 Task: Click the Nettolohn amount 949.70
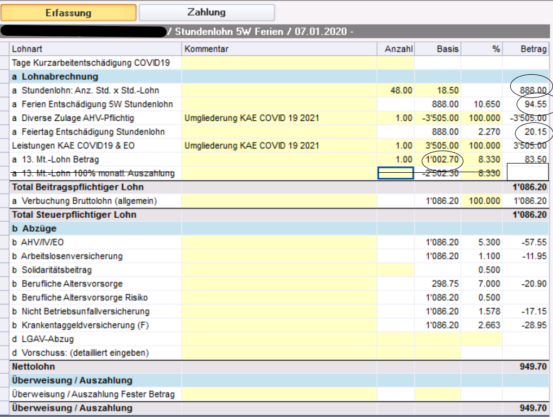[x=533, y=366]
